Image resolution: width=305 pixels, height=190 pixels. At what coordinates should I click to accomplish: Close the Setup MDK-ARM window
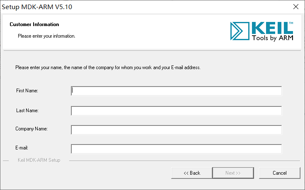(x=295, y=7)
